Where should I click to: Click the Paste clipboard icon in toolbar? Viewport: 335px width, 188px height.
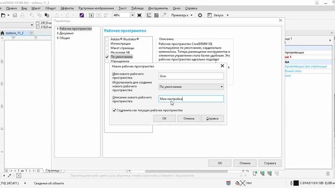[47, 15]
